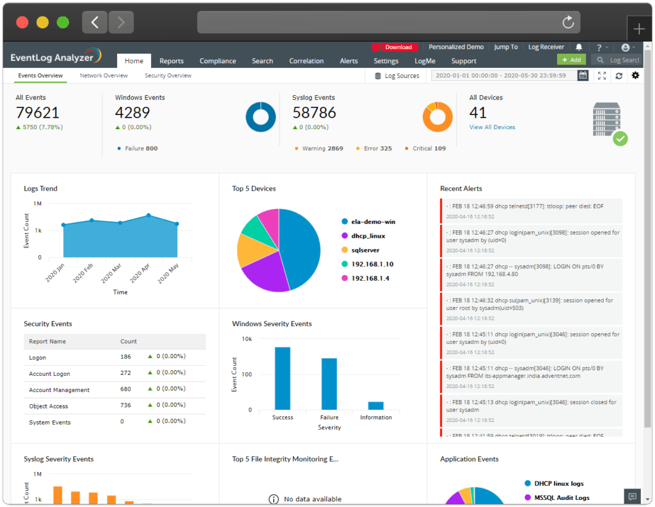Open dashboard settings gear icon
The width and height of the screenshot is (655, 507).
(635, 75)
